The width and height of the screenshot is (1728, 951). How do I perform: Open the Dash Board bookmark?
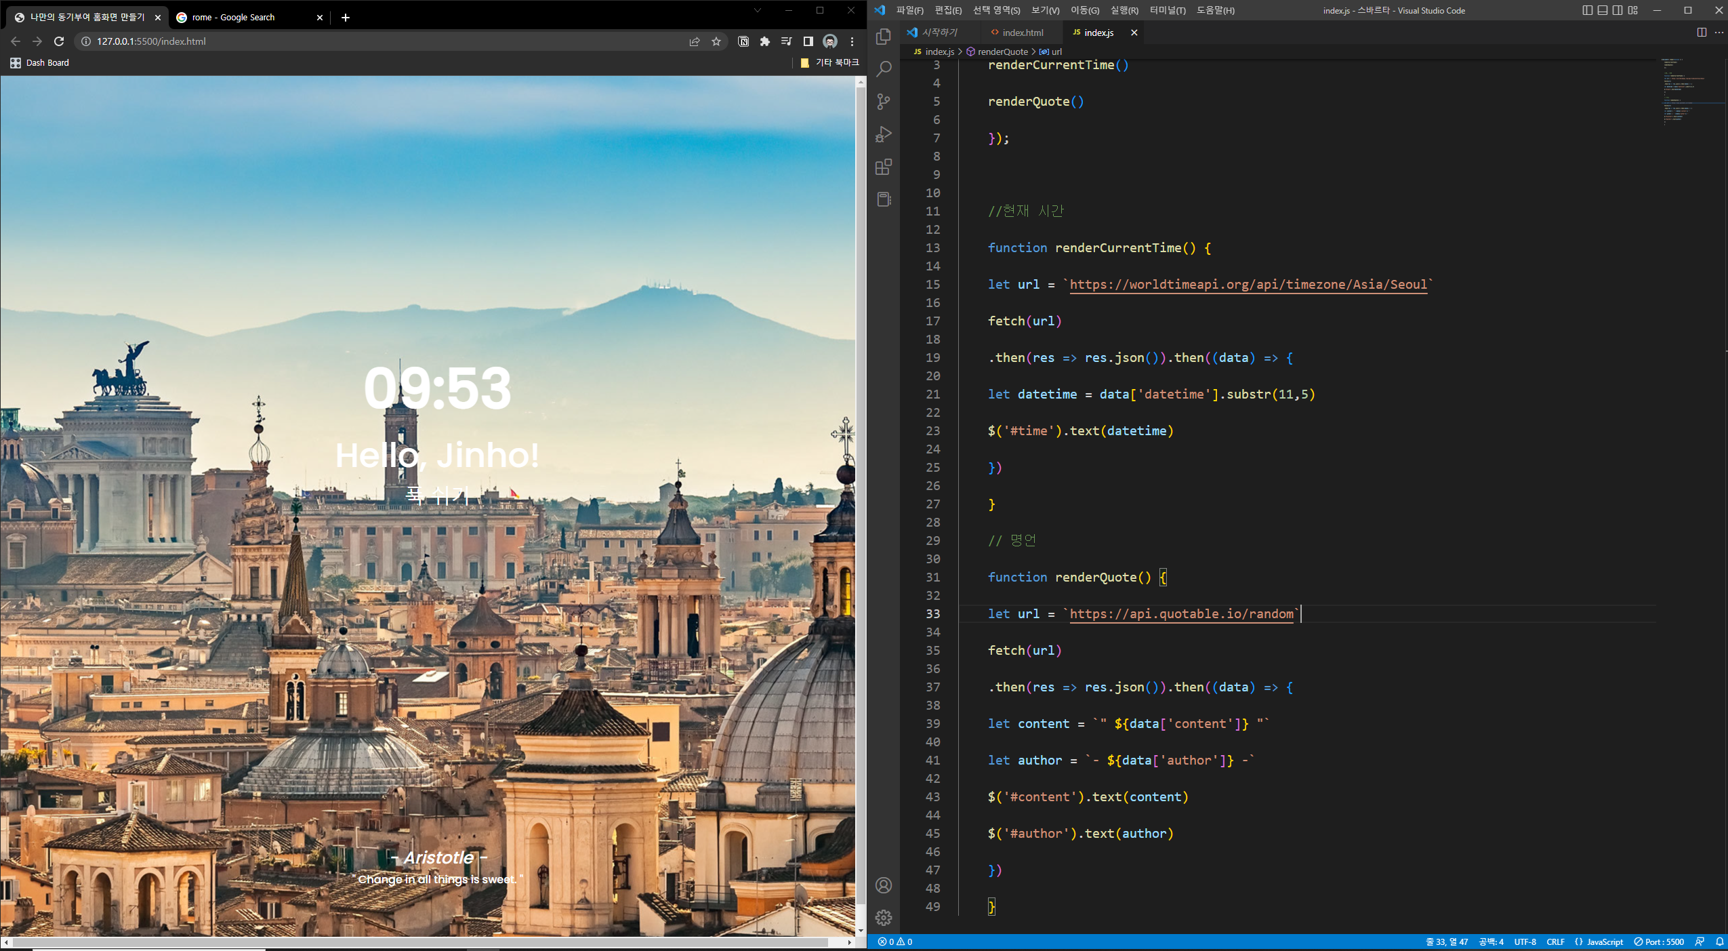[40, 63]
